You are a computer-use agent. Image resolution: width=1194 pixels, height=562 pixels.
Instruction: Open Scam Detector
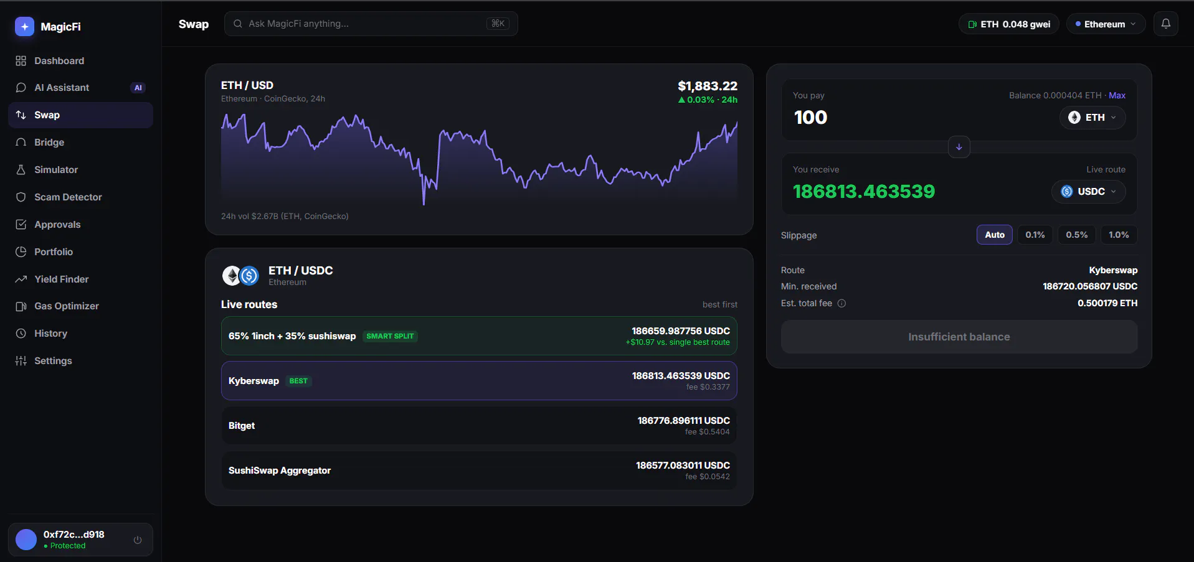(80, 197)
